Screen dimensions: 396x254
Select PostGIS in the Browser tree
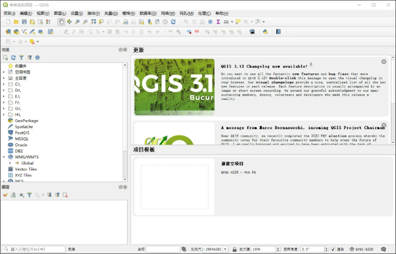coord(22,133)
